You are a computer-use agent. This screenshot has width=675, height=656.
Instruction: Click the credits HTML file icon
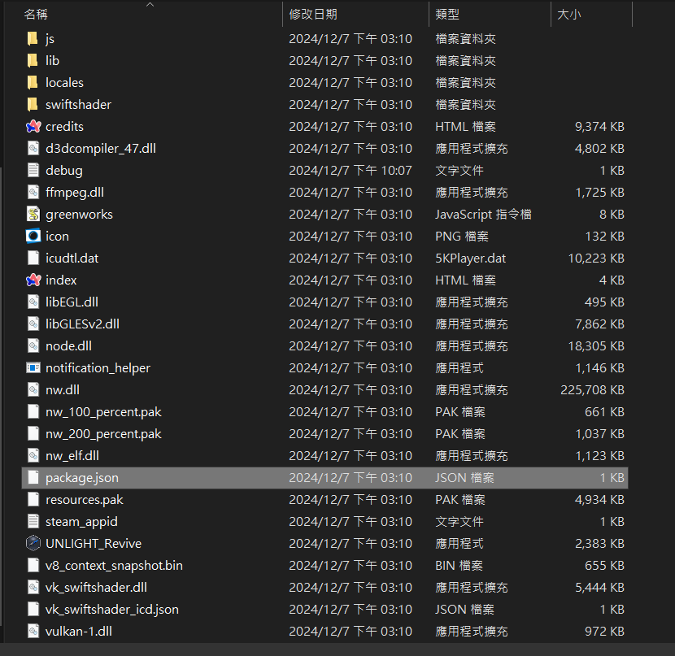tap(33, 127)
